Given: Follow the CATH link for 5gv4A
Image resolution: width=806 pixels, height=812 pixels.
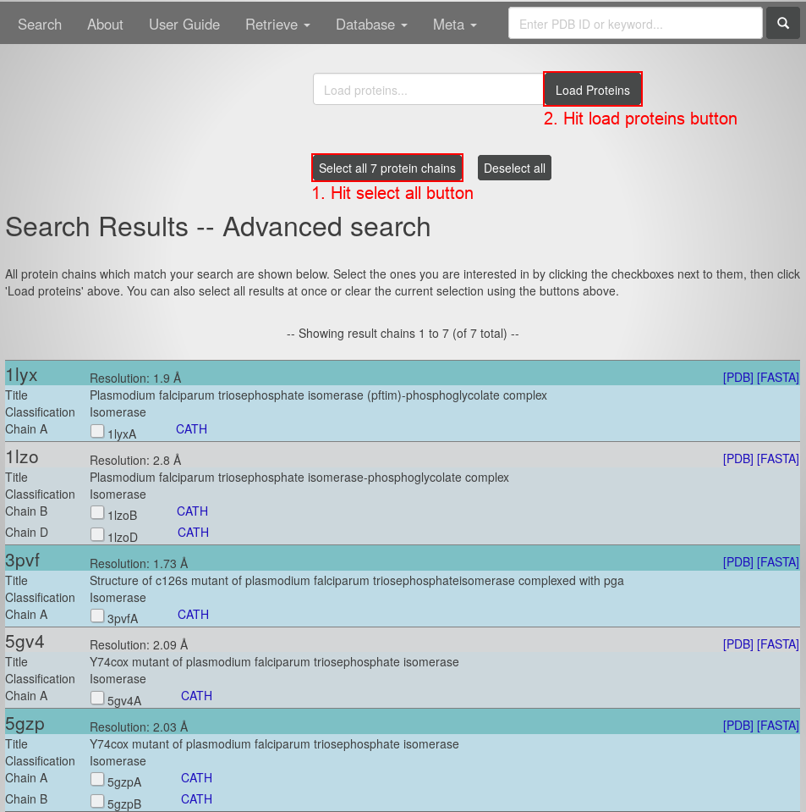Looking at the screenshot, I should pos(196,696).
